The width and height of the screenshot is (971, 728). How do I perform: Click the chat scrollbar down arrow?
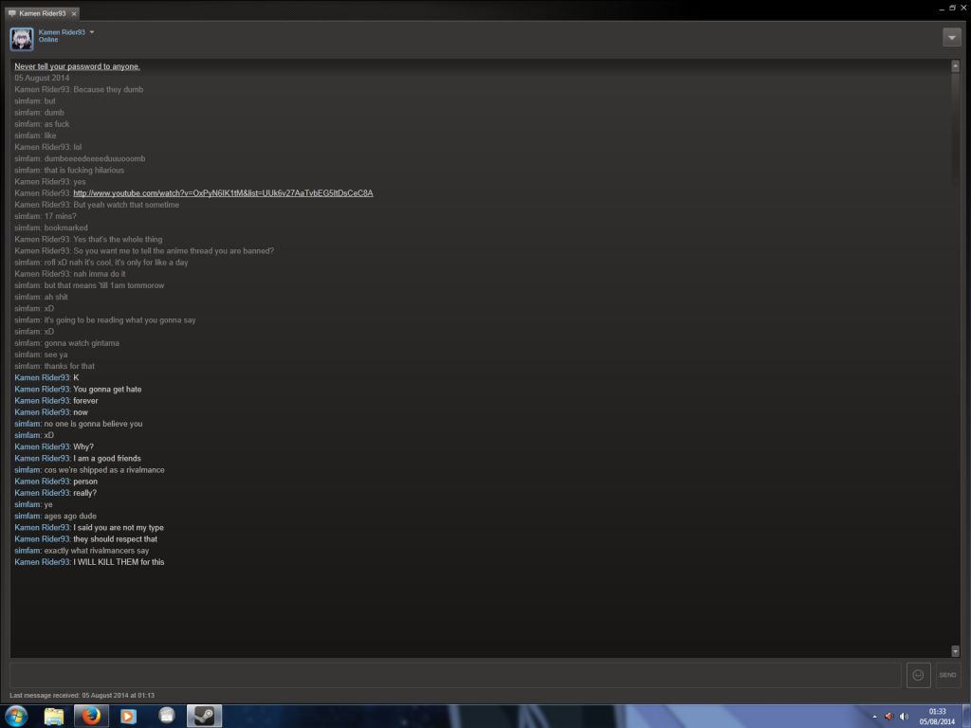(955, 650)
